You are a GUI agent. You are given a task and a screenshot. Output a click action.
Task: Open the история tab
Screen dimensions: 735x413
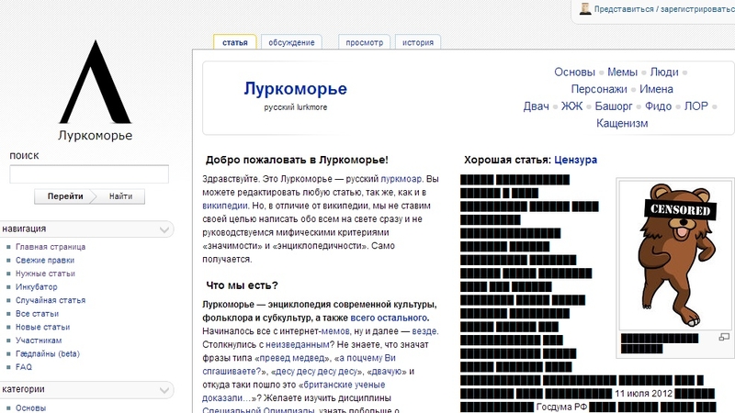pos(418,42)
